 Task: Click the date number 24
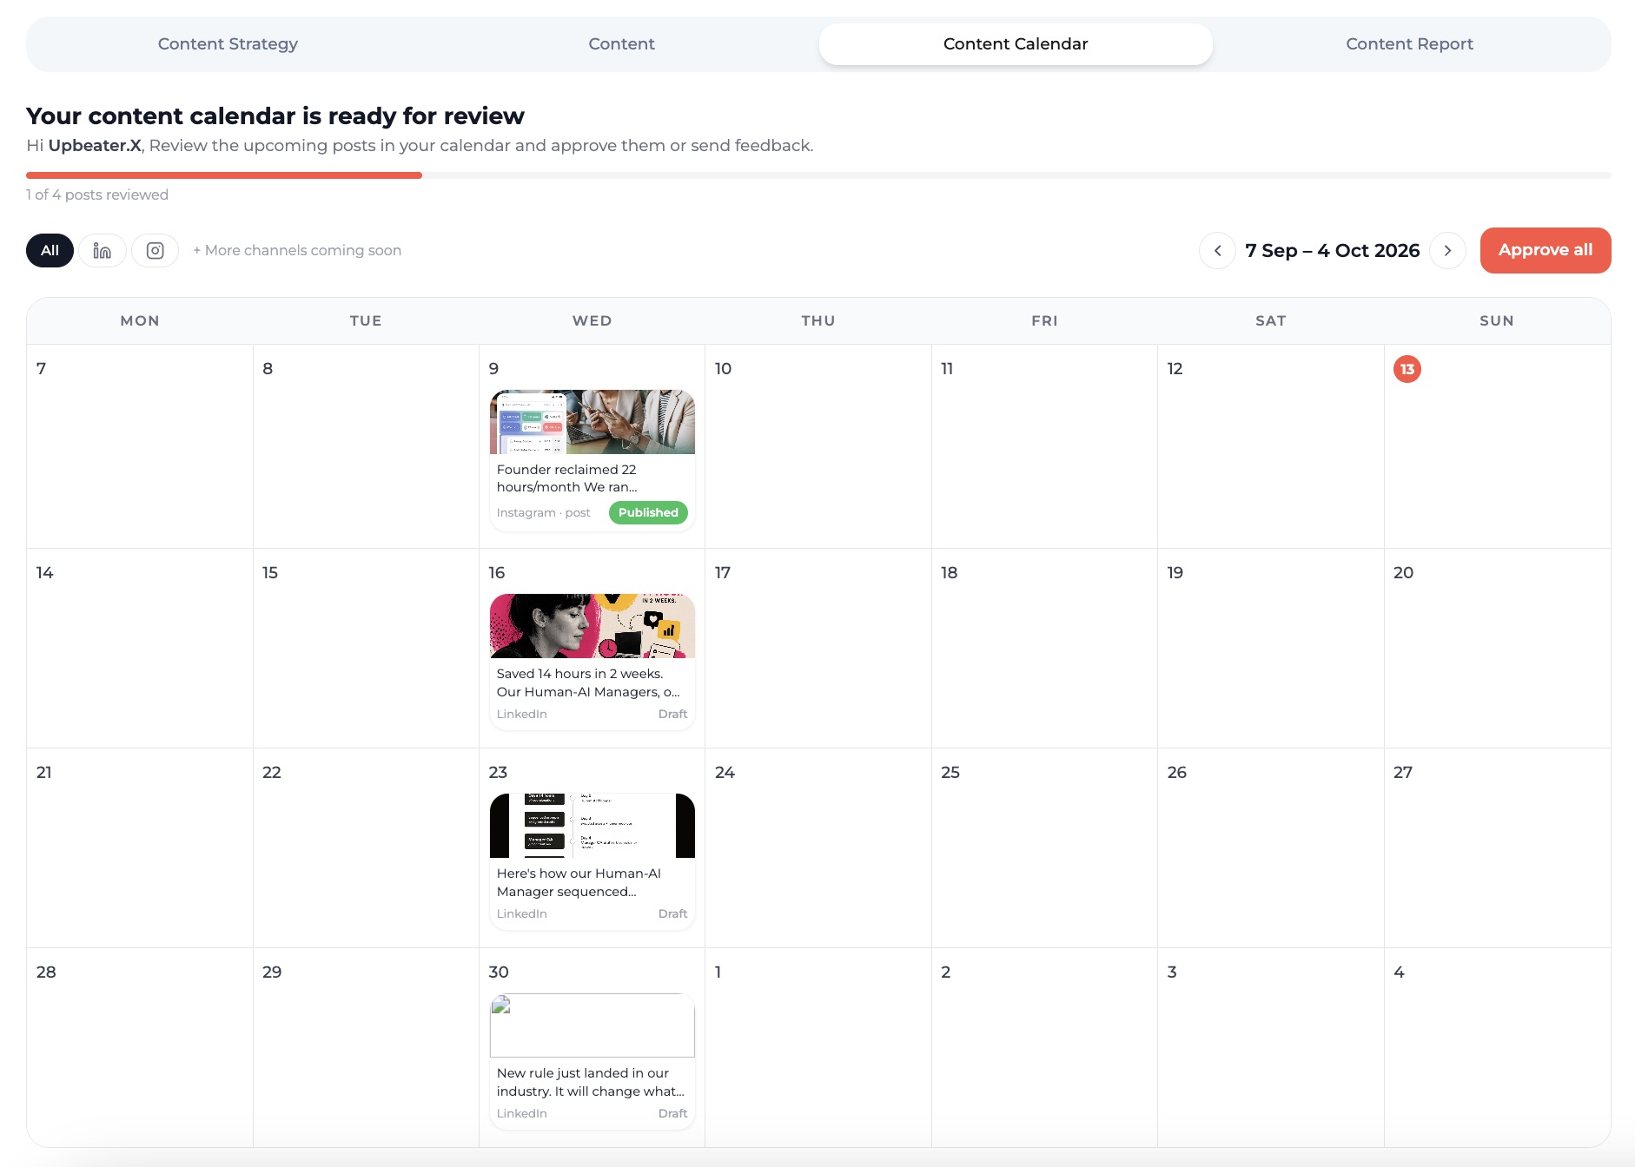[x=725, y=772]
